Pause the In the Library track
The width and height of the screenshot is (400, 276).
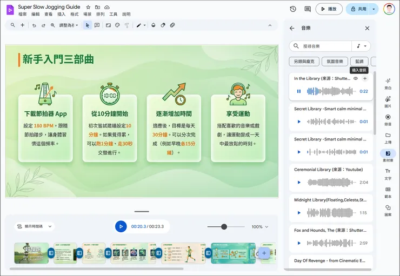click(299, 91)
